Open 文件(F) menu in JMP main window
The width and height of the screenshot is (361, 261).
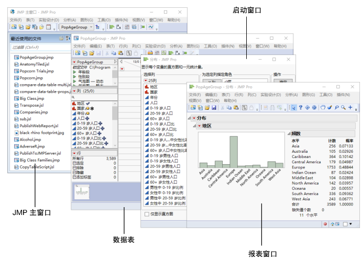point(16,20)
